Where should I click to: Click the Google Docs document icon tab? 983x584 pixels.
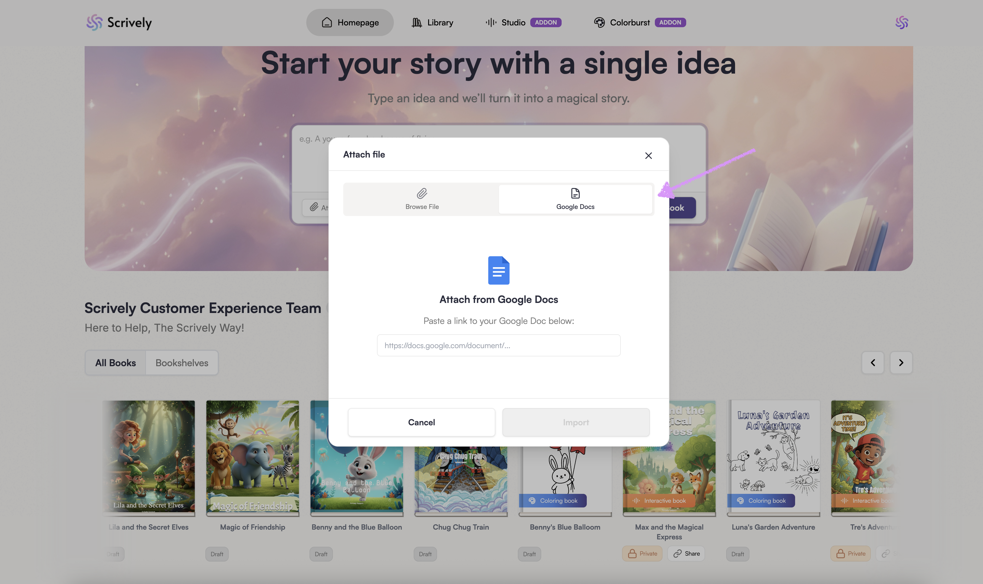point(575,194)
